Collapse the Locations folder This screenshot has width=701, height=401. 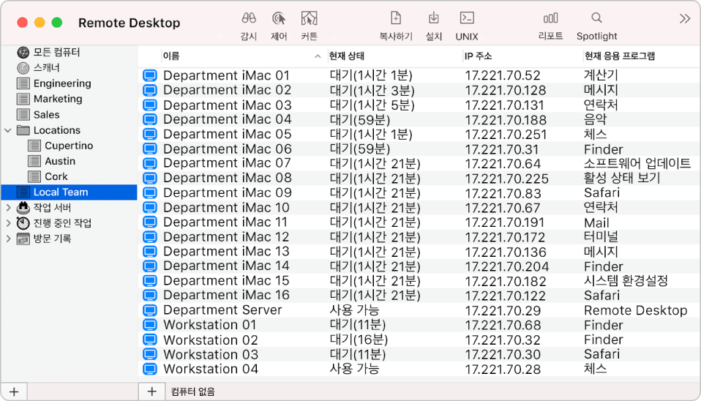[x=8, y=130]
